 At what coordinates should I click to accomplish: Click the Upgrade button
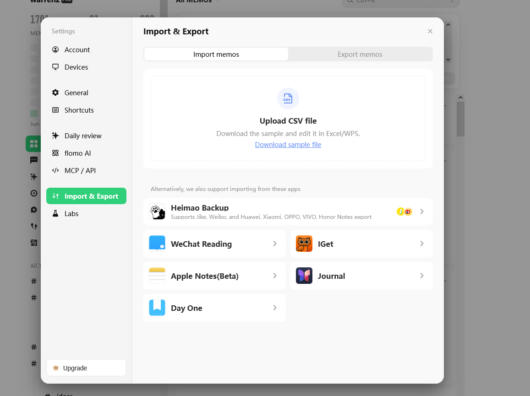[86, 368]
